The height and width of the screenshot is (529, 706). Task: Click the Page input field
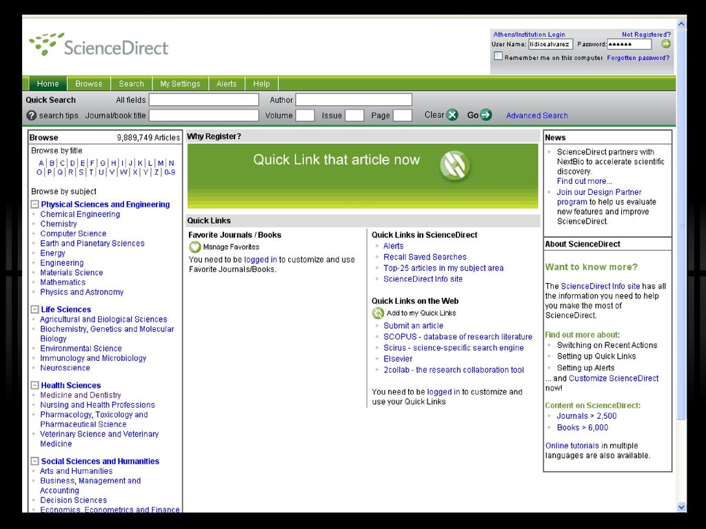[403, 116]
